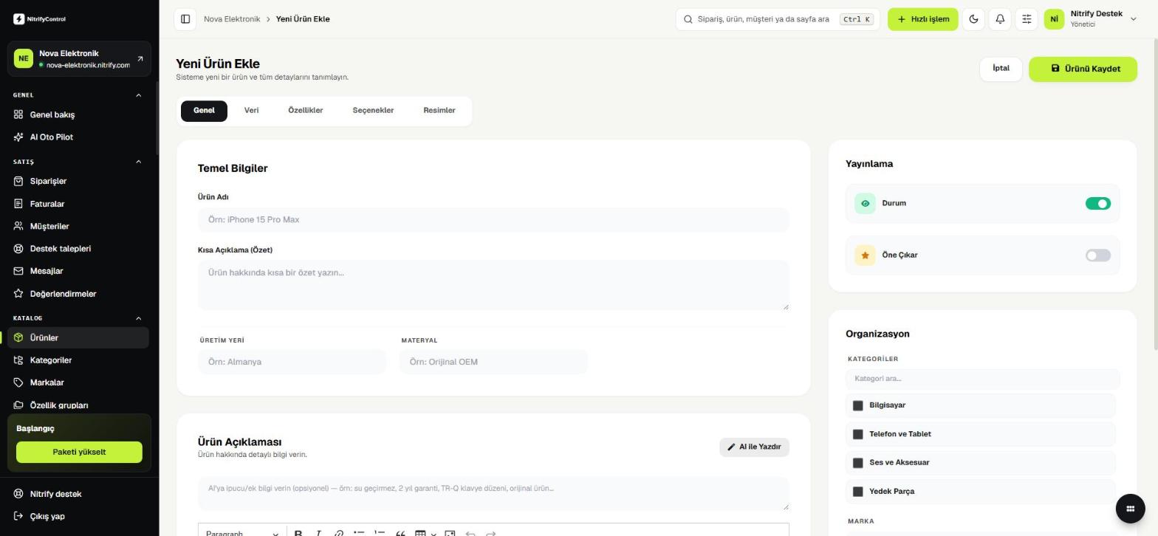Open AI Oto Pilot
The width and height of the screenshot is (1158, 536).
click(79, 137)
